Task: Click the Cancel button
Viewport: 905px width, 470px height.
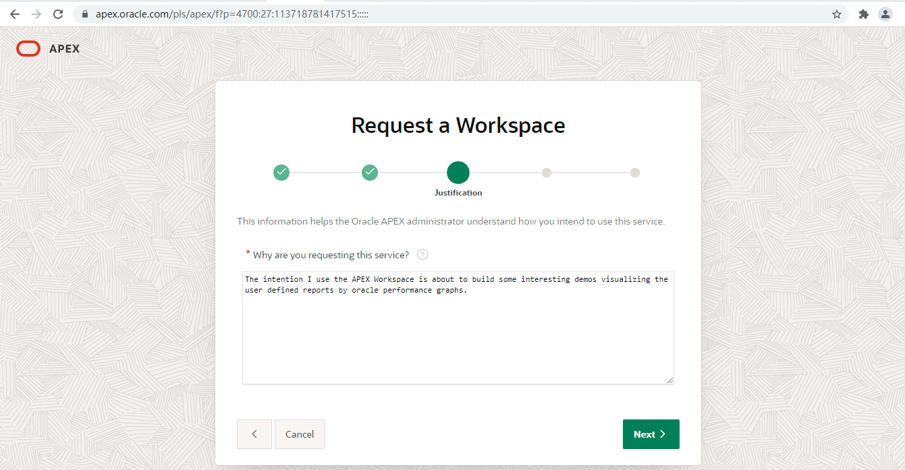Action: pos(300,434)
